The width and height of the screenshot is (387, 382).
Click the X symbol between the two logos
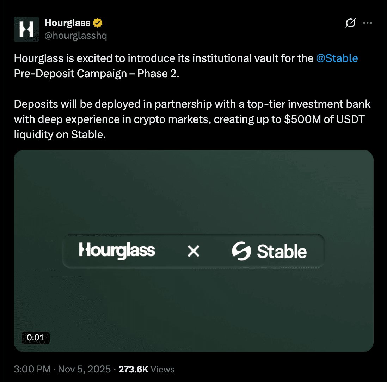tap(193, 251)
